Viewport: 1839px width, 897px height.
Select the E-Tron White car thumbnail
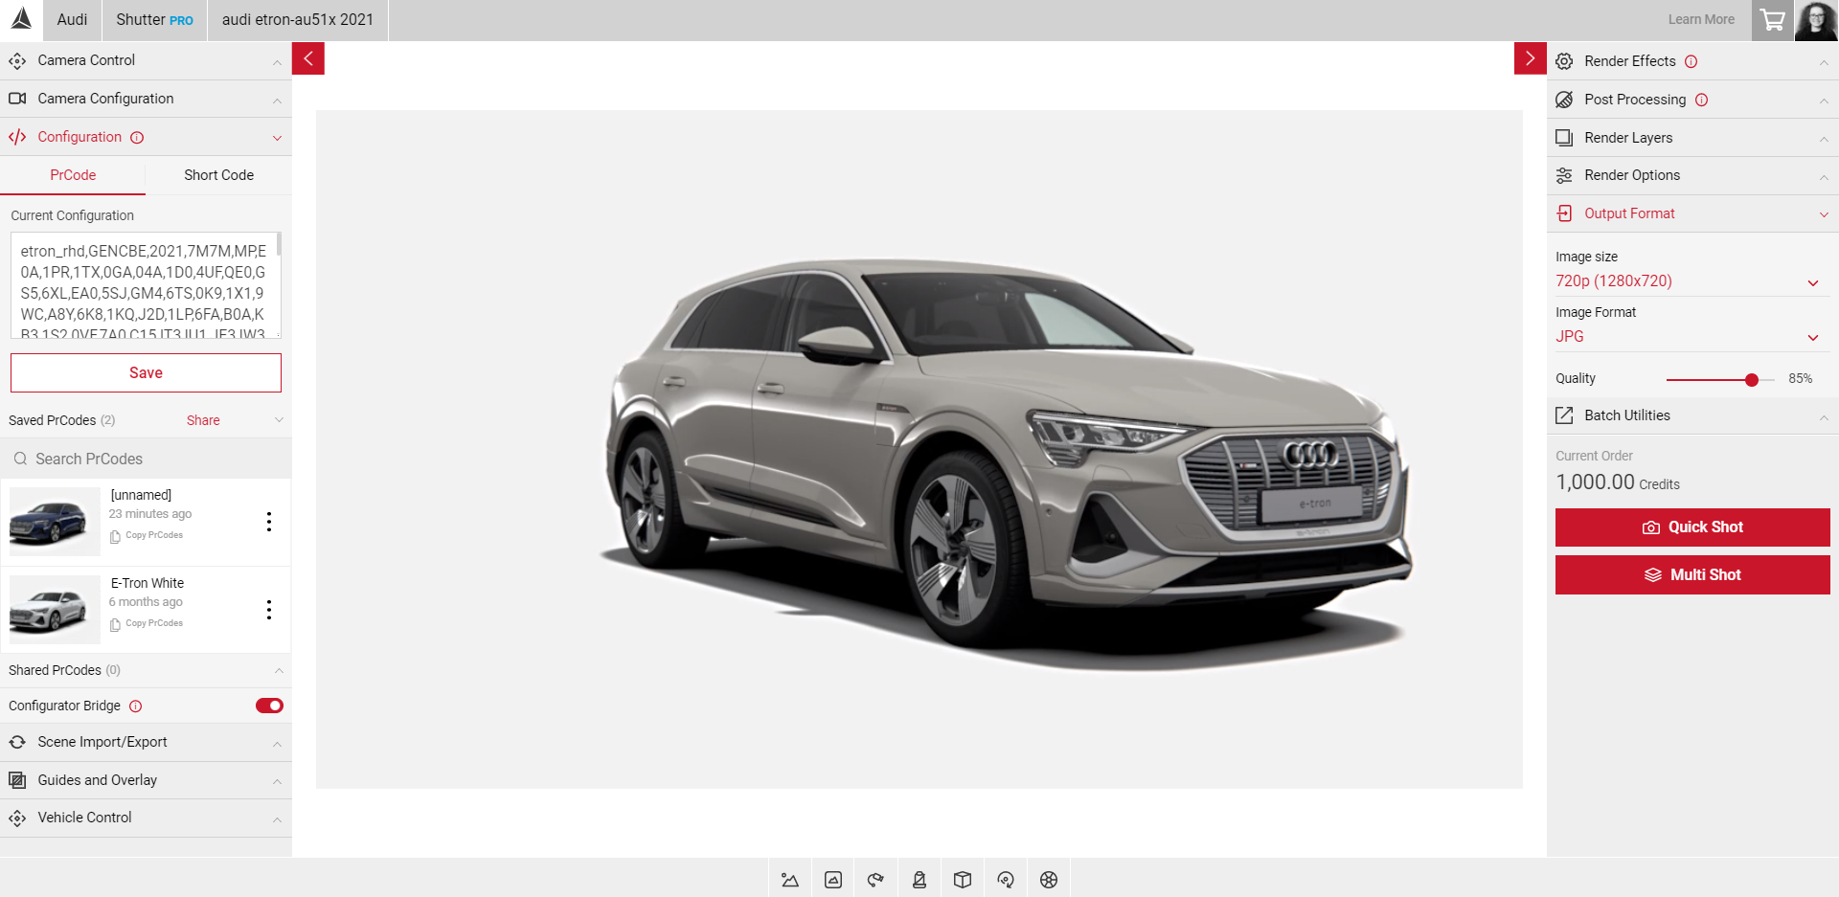(55, 610)
